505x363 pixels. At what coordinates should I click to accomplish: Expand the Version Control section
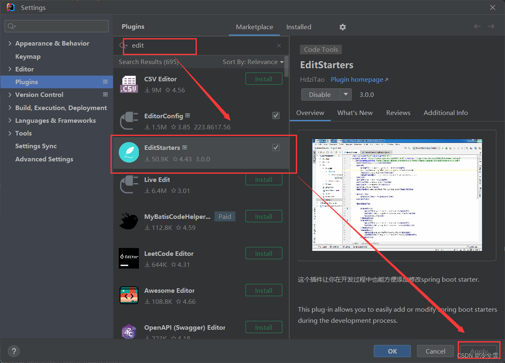click(10, 95)
